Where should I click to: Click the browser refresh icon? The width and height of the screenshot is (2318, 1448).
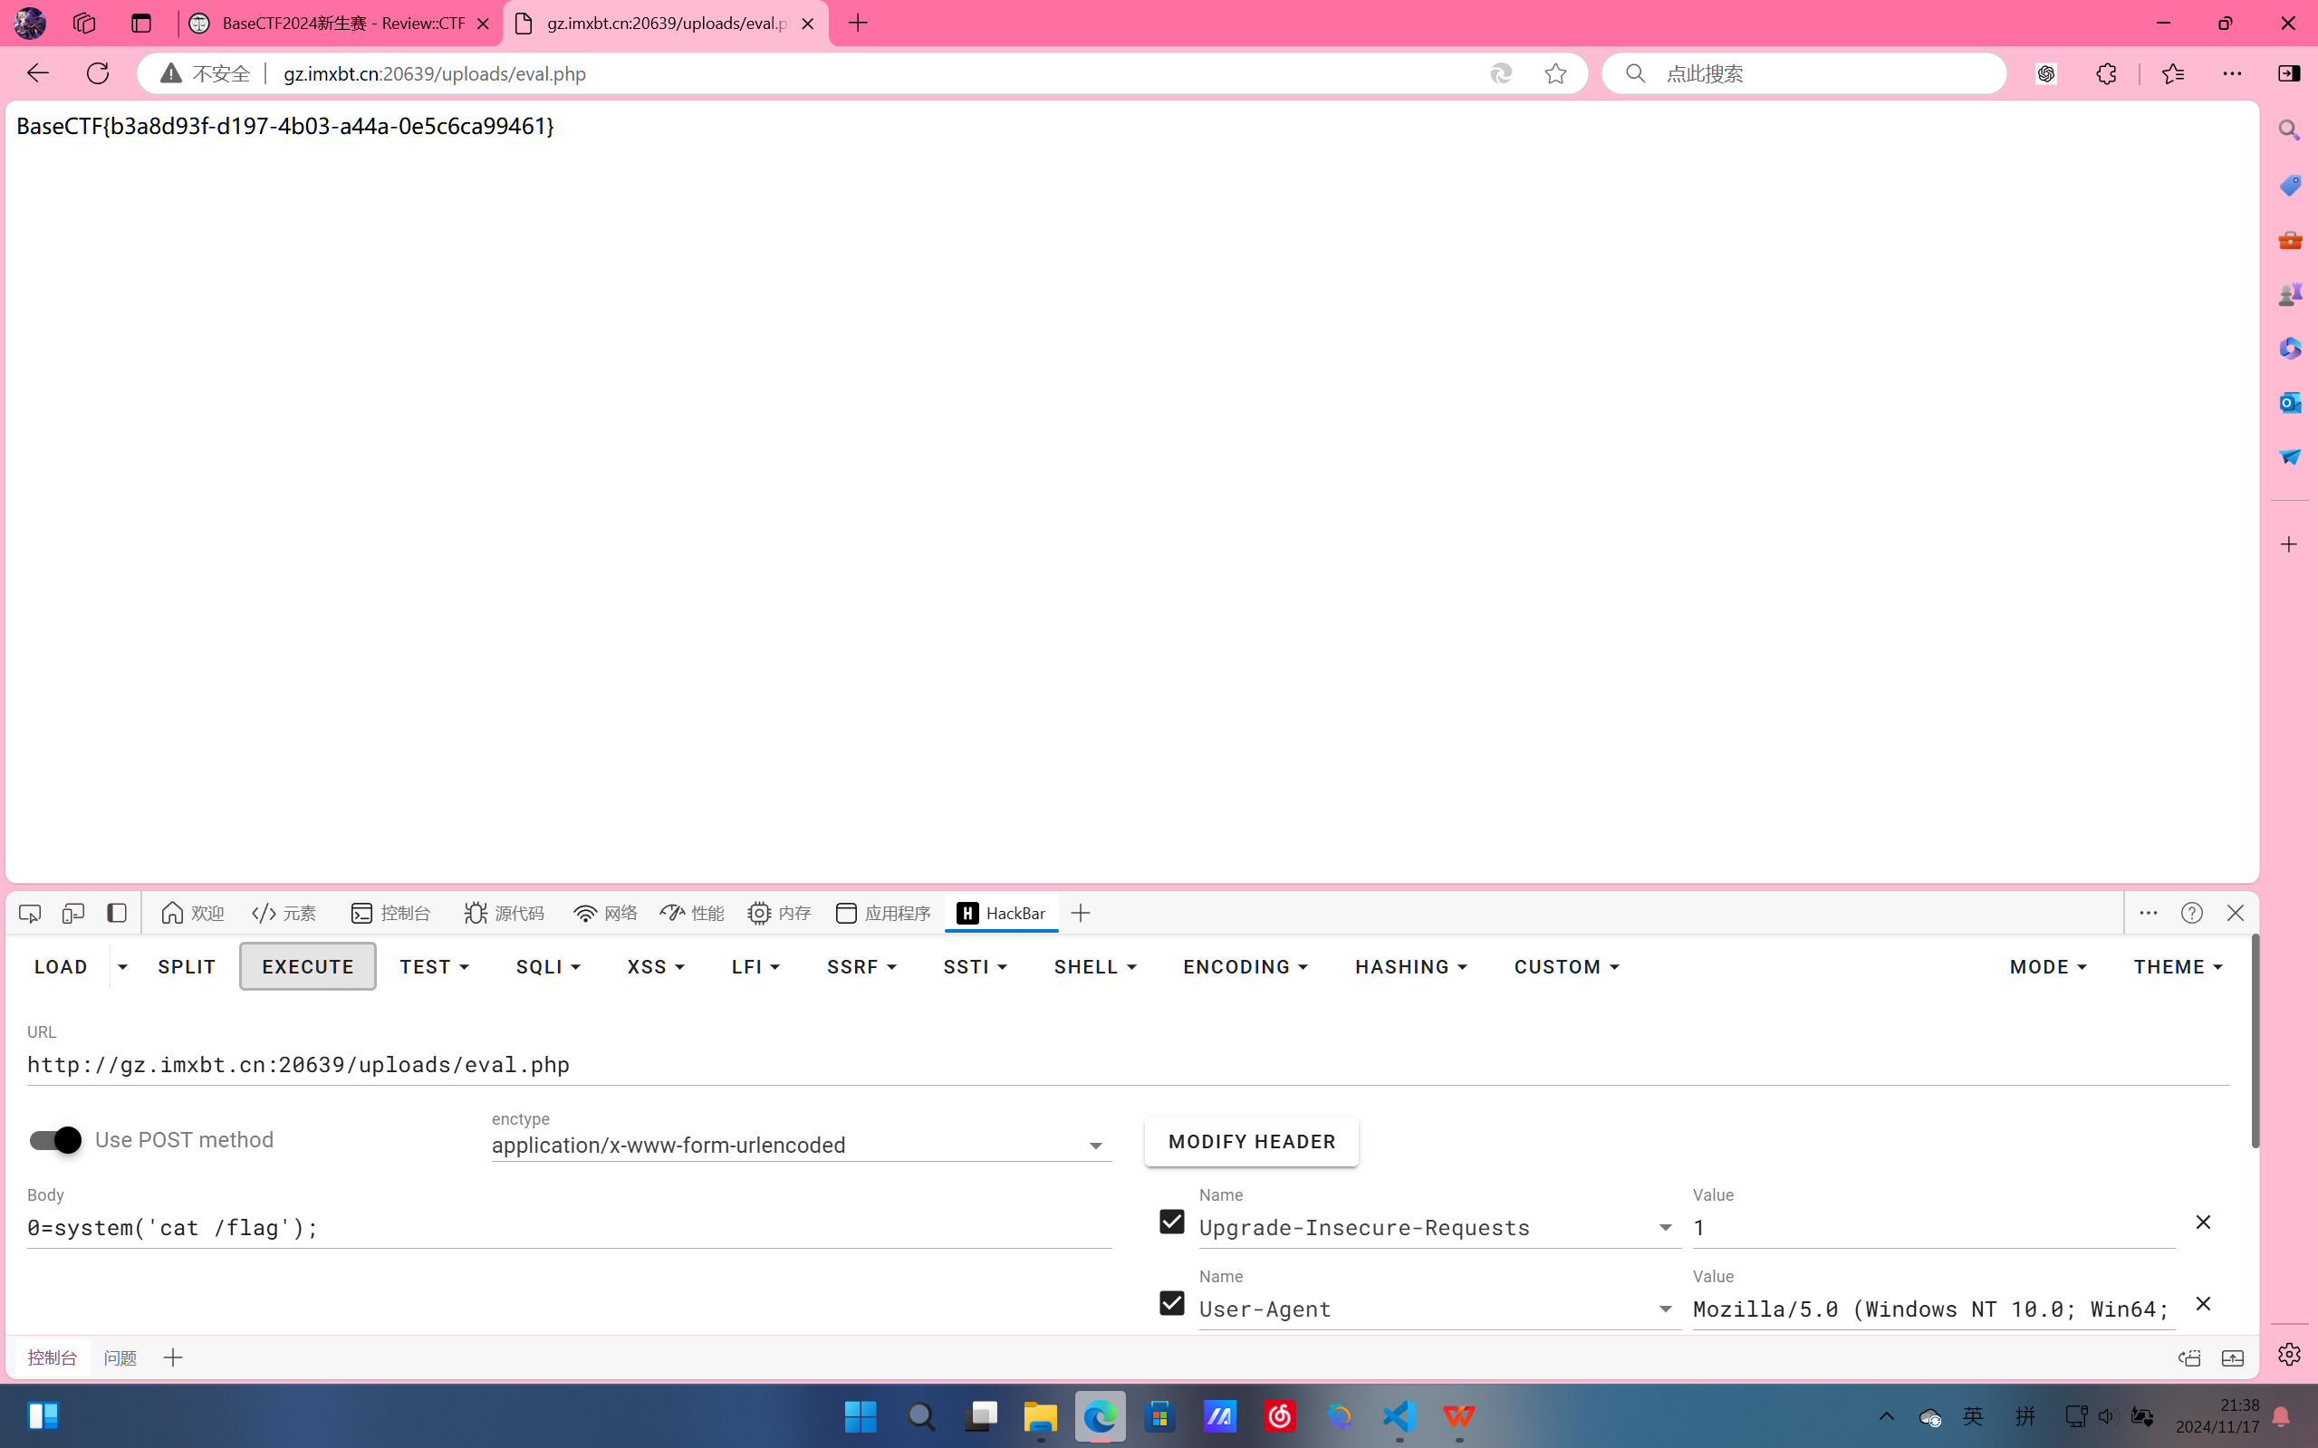[x=98, y=73]
